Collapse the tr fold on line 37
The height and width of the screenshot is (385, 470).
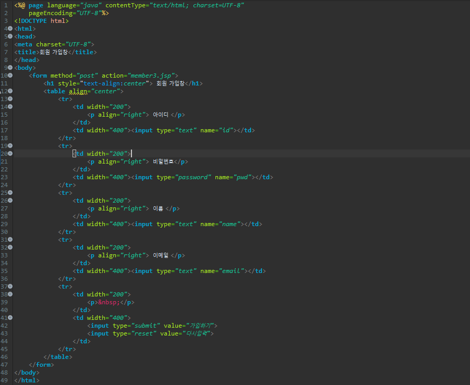(10, 287)
